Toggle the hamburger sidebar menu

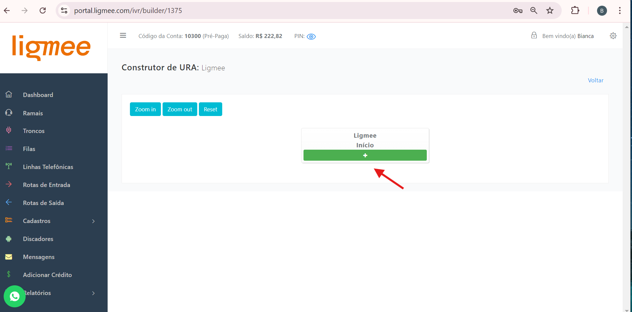coord(123,36)
